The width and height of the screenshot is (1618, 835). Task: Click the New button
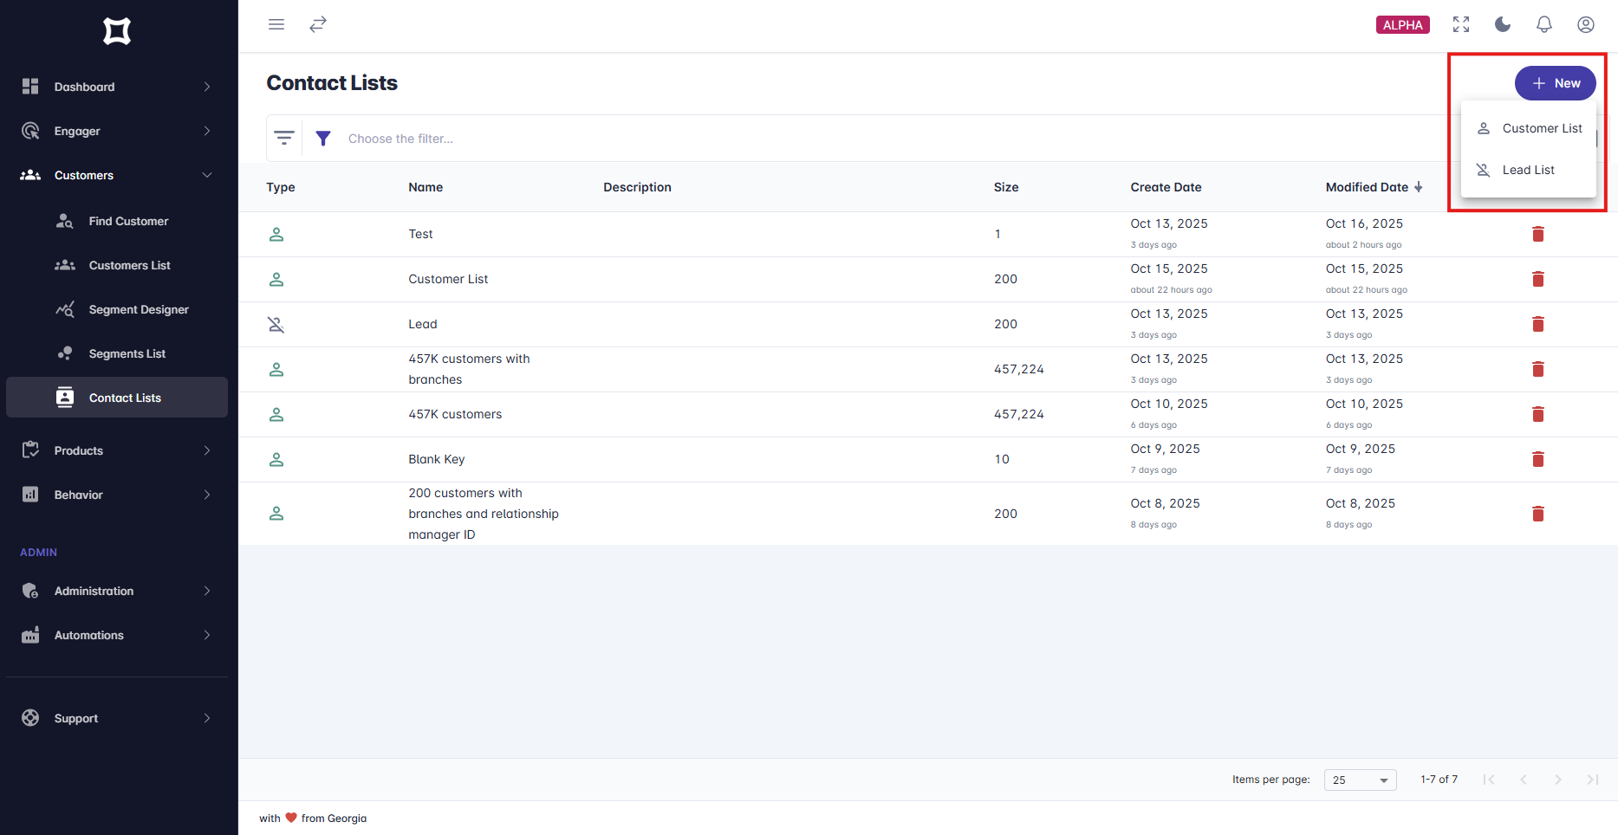(1556, 83)
